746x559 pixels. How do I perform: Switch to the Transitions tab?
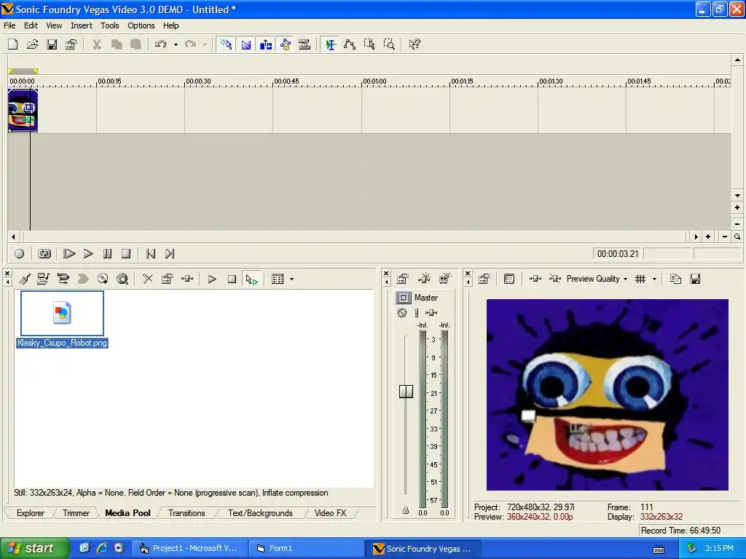click(x=186, y=513)
